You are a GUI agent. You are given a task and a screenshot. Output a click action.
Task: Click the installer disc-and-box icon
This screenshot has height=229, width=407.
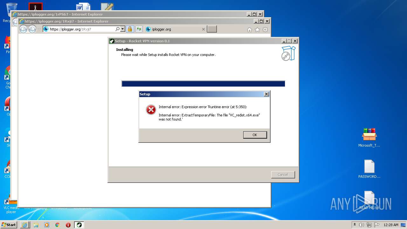click(288, 53)
